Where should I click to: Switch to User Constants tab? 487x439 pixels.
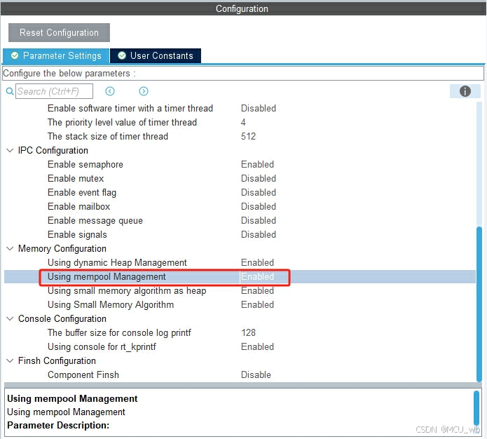[x=156, y=55]
